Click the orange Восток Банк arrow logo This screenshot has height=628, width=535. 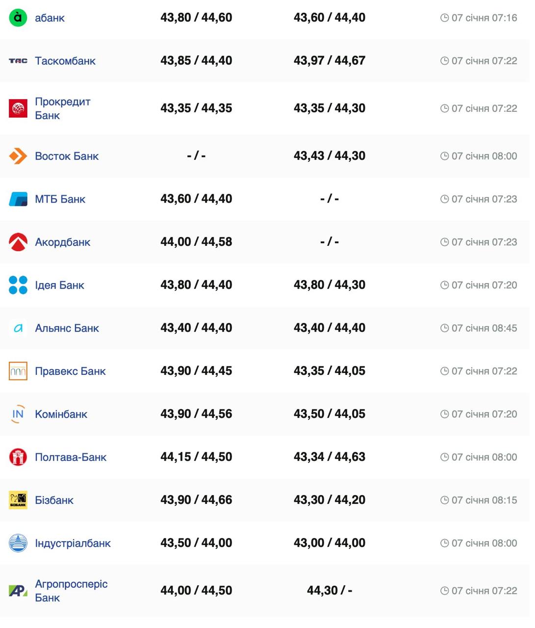click(18, 156)
